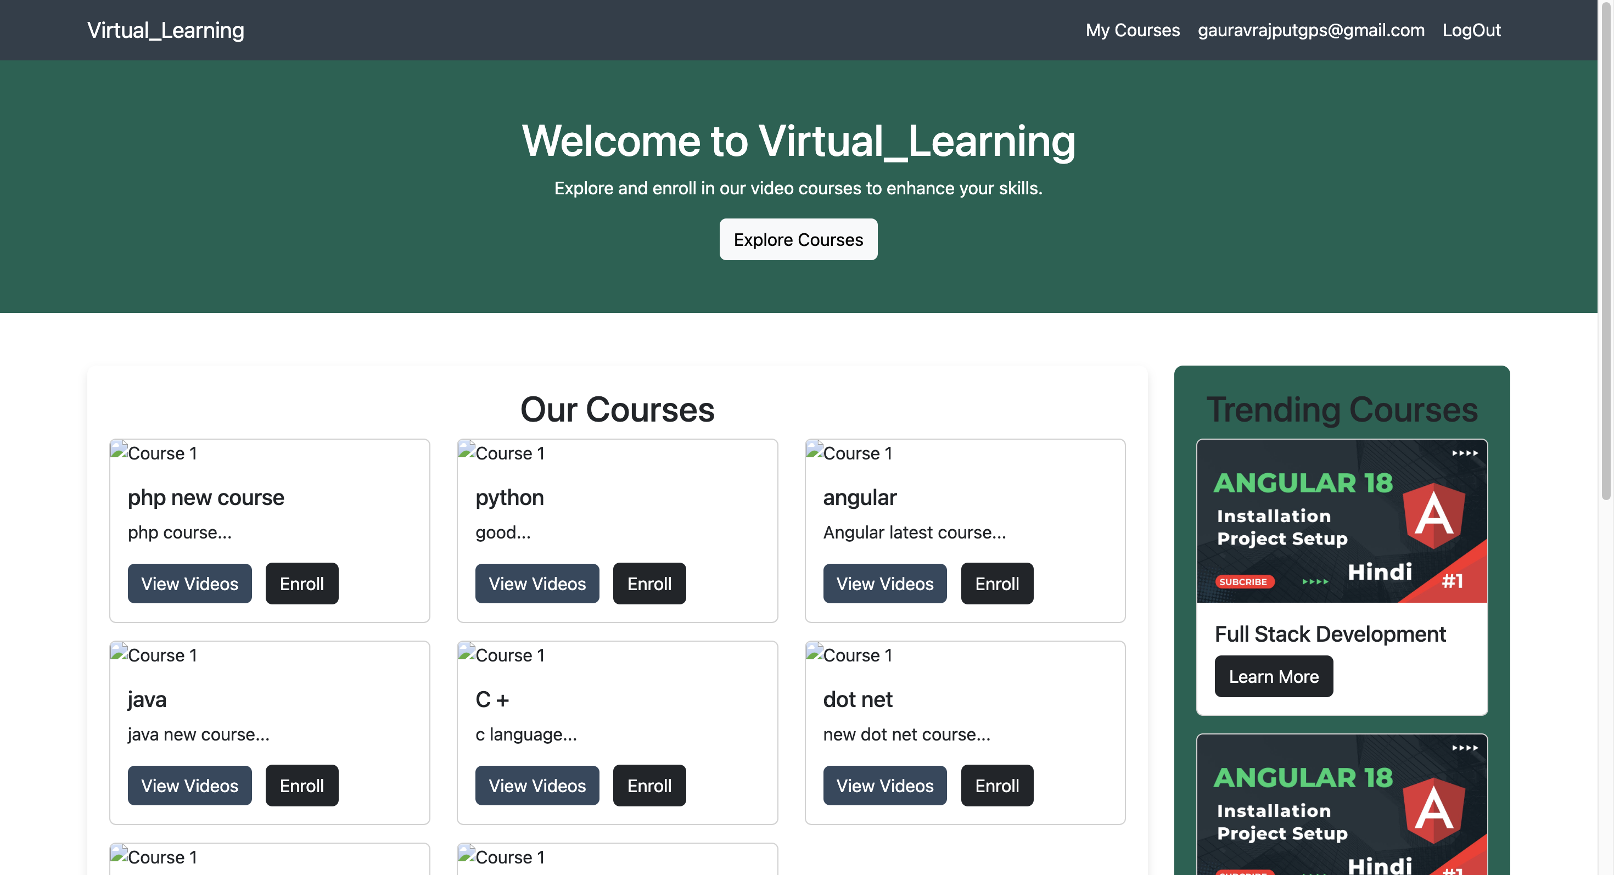Enroll in the python course
The width and height of the screenshot is (1614, 875).
pyautogui.click(x=649, y=583)
